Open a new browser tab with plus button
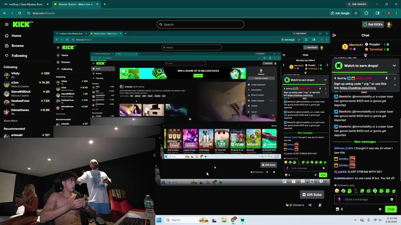The height and width of the screenshot is (225, 401). (105, 4)
